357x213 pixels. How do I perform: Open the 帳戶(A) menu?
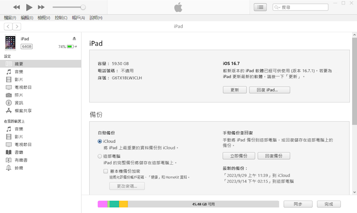79,18
